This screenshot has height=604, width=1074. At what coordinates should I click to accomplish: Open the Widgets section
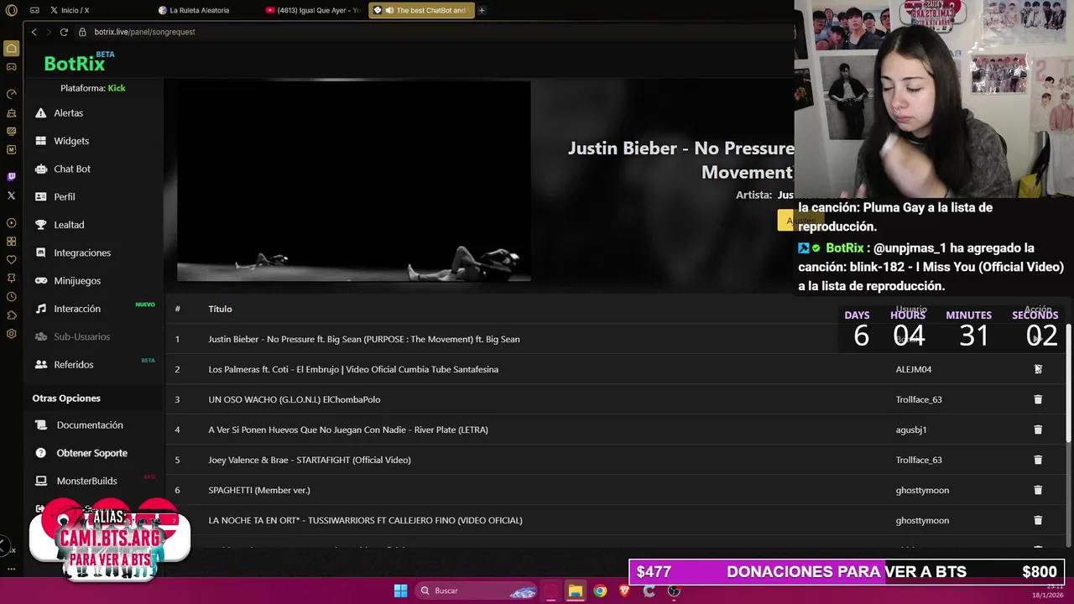click(61, 141)
